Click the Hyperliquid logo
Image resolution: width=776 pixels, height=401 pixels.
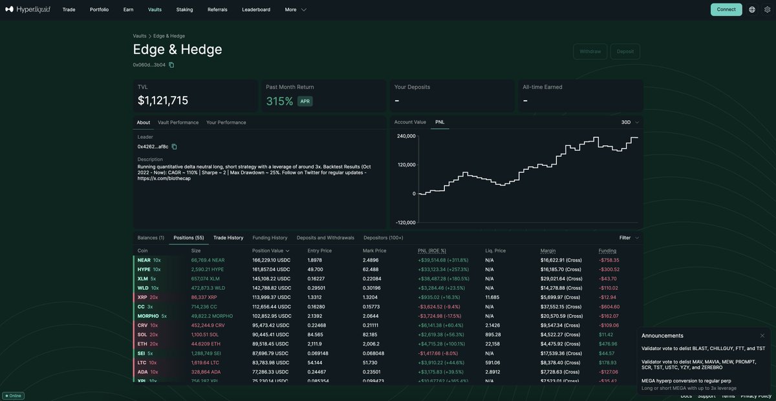pos(27,10)
